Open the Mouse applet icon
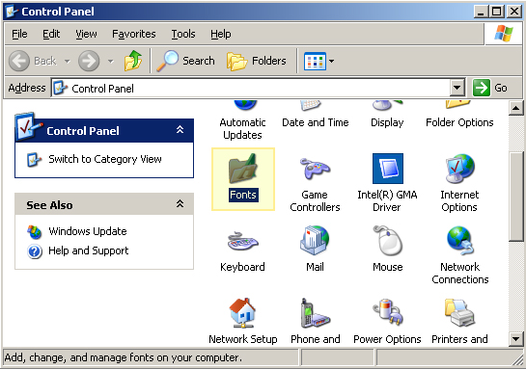 tap(387, 241)
